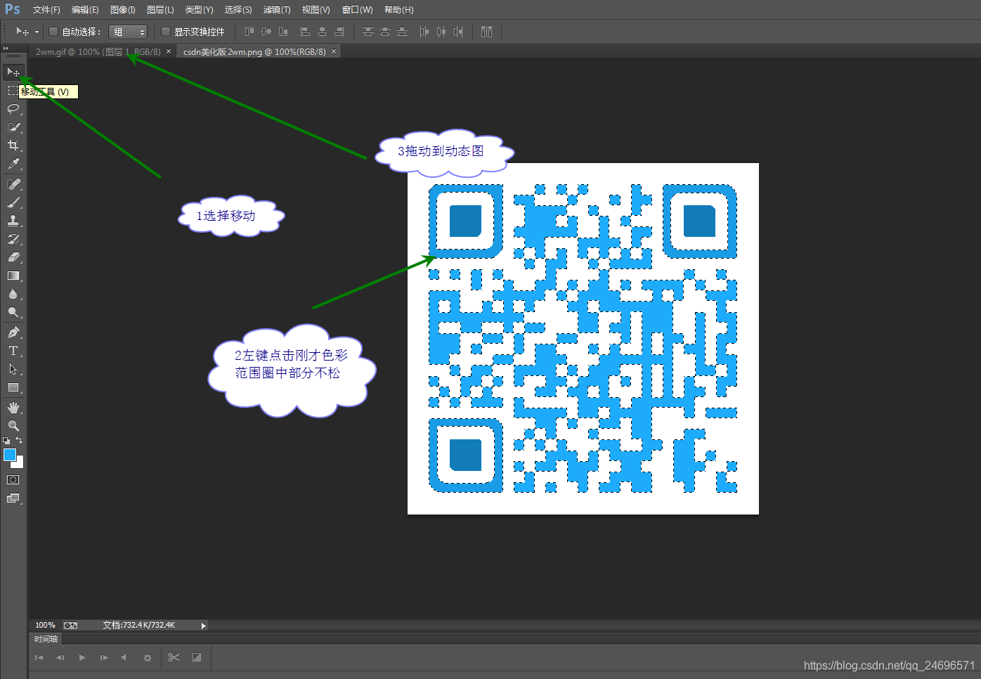Distribute horizontal centers in options bar

click(441, 32)
